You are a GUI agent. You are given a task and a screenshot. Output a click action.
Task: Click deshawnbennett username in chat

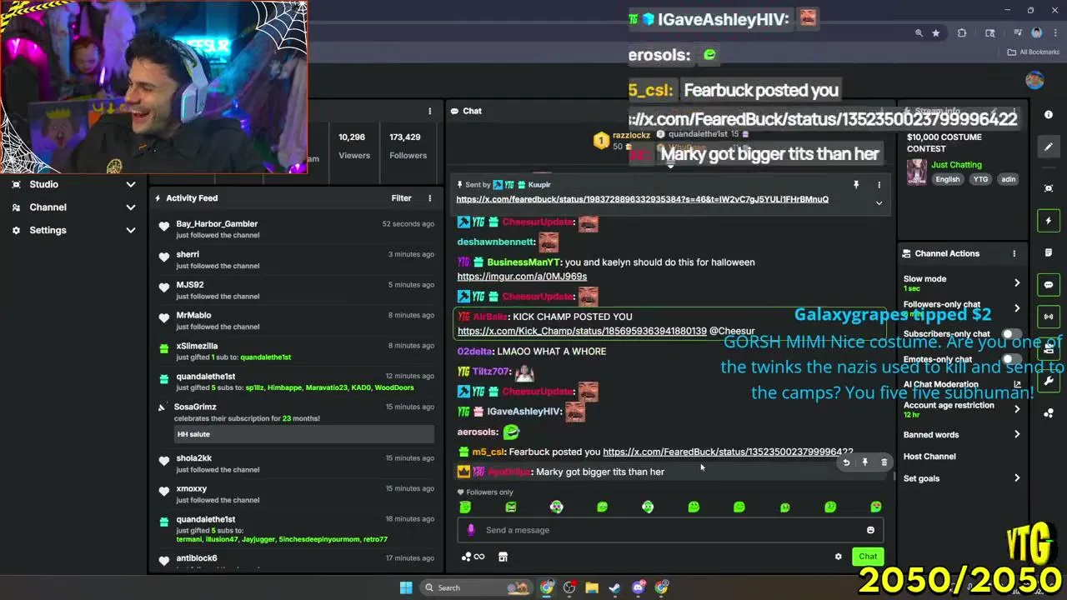point(496,242)
